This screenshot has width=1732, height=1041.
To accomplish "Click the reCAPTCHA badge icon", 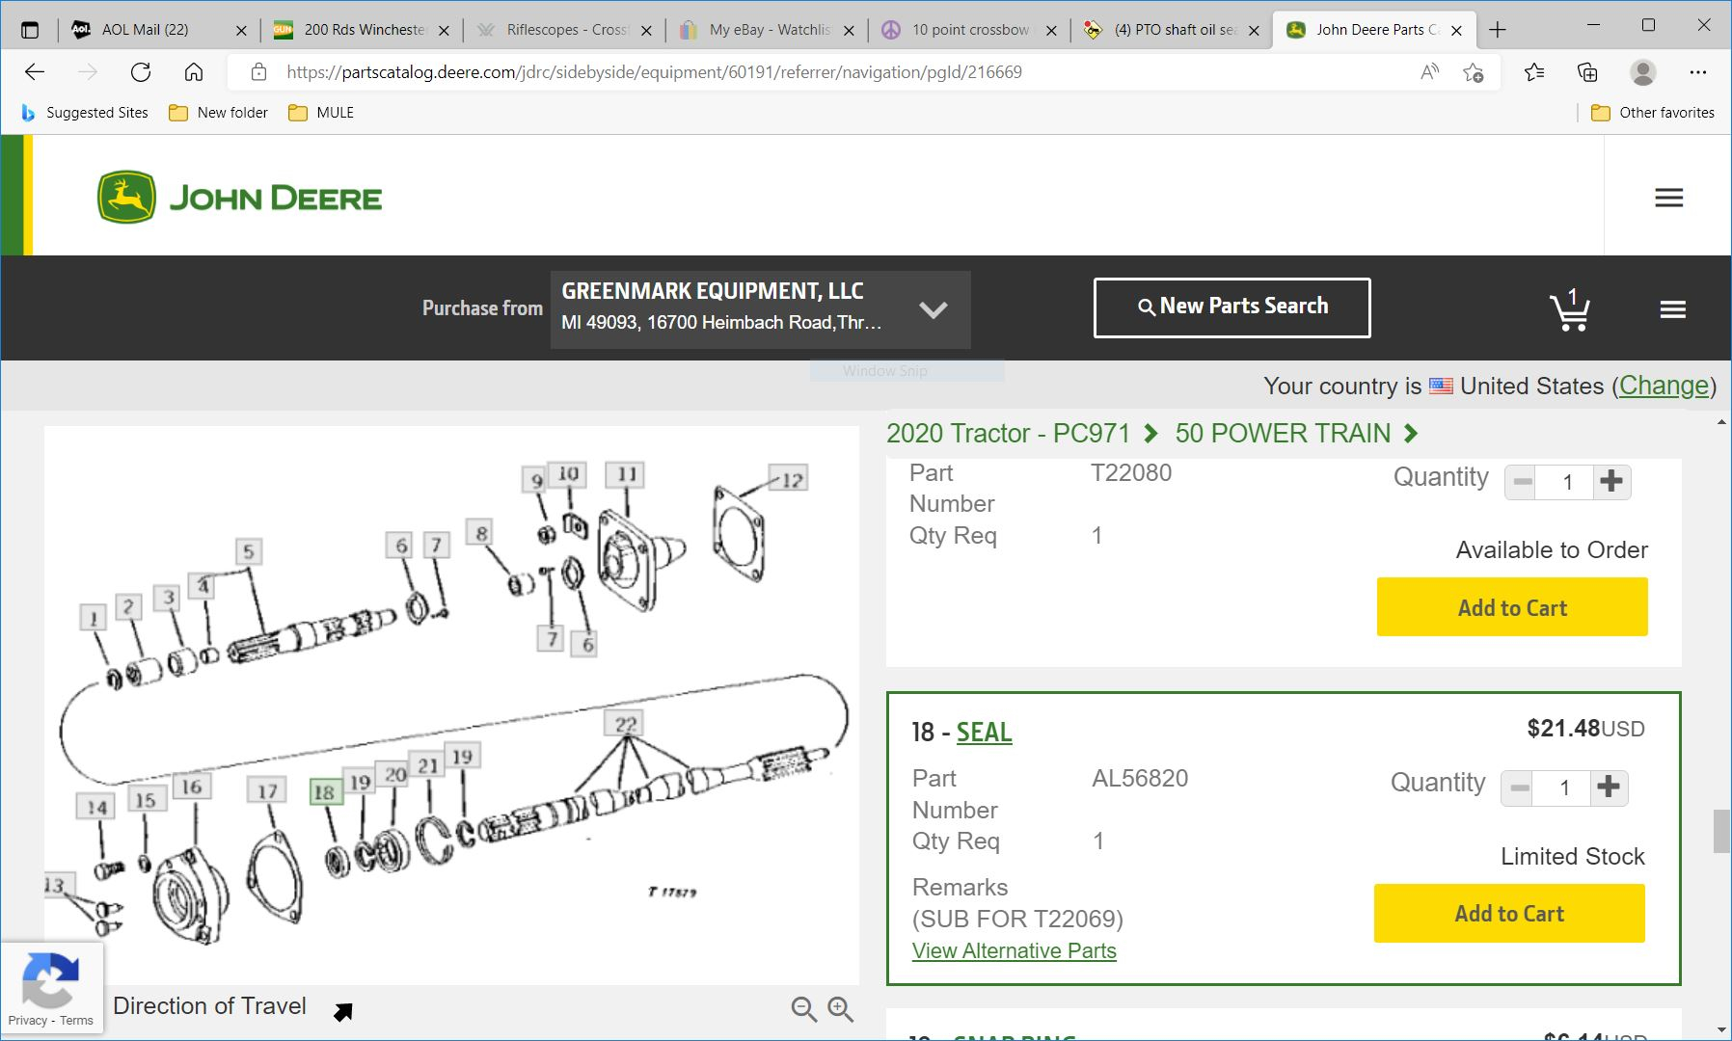I will click(50, 979).
